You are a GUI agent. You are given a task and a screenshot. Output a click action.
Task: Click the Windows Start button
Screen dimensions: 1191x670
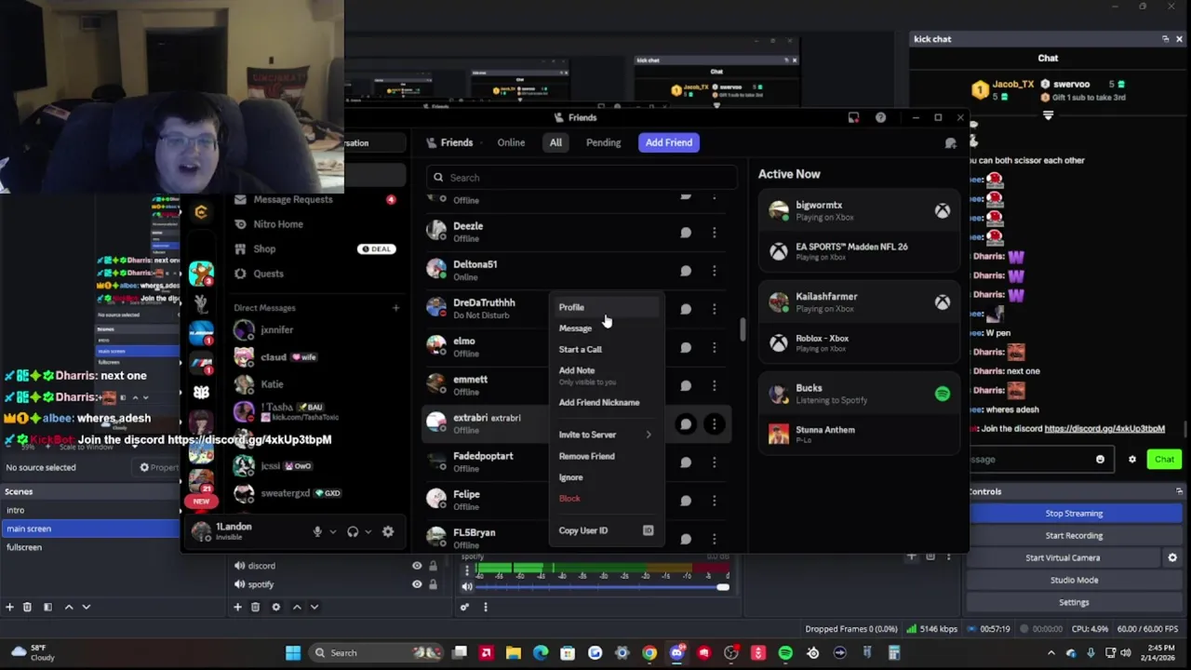point(293,652)
